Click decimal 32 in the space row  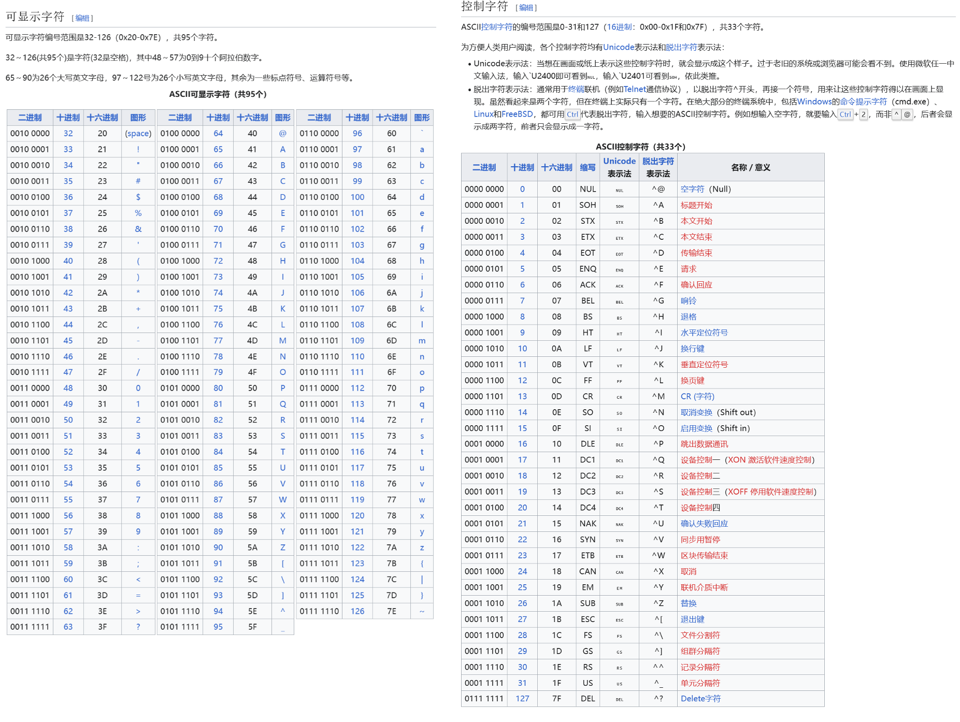coord(68,133)
